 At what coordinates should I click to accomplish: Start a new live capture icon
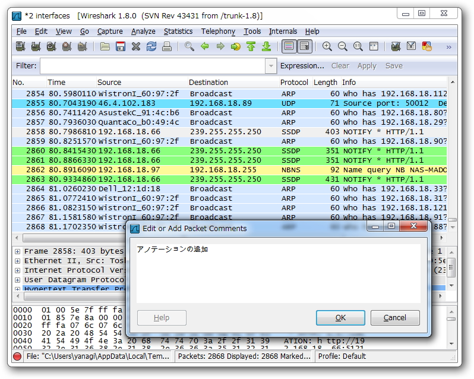pos(51,46)
